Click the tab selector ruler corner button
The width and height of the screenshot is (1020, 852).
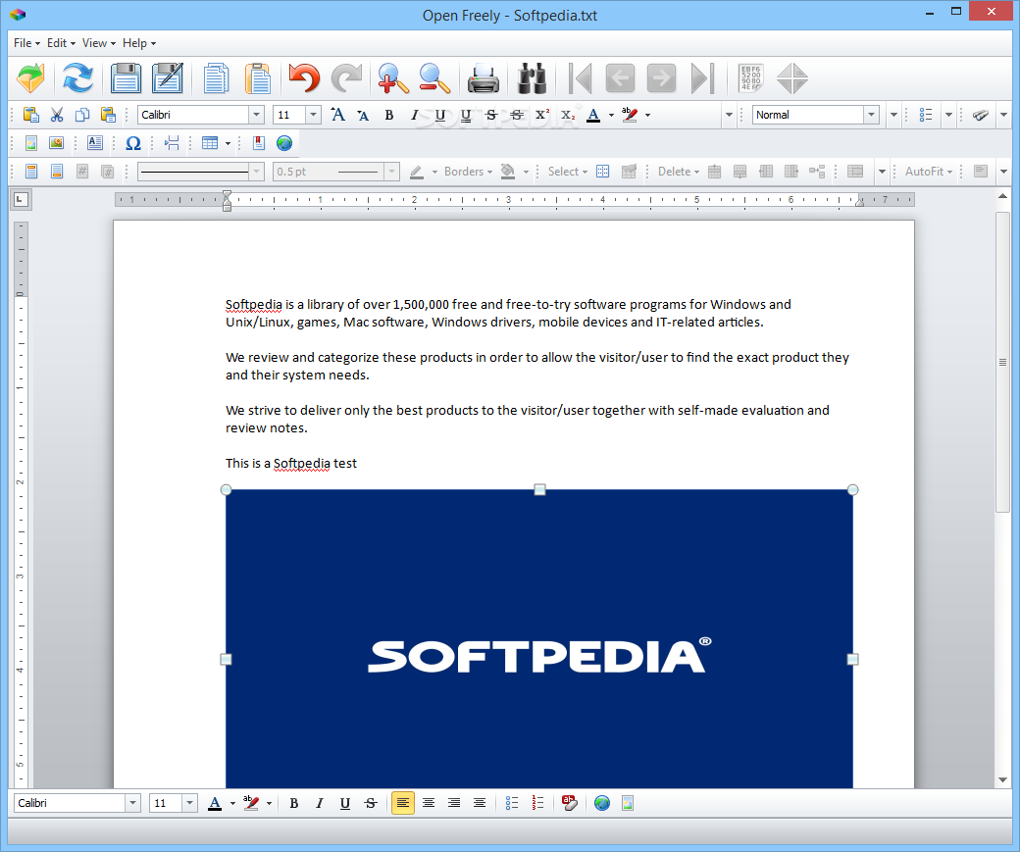21,200
